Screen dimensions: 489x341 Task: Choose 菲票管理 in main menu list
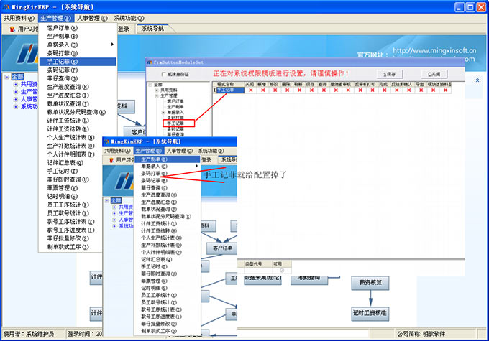[70, 188]
